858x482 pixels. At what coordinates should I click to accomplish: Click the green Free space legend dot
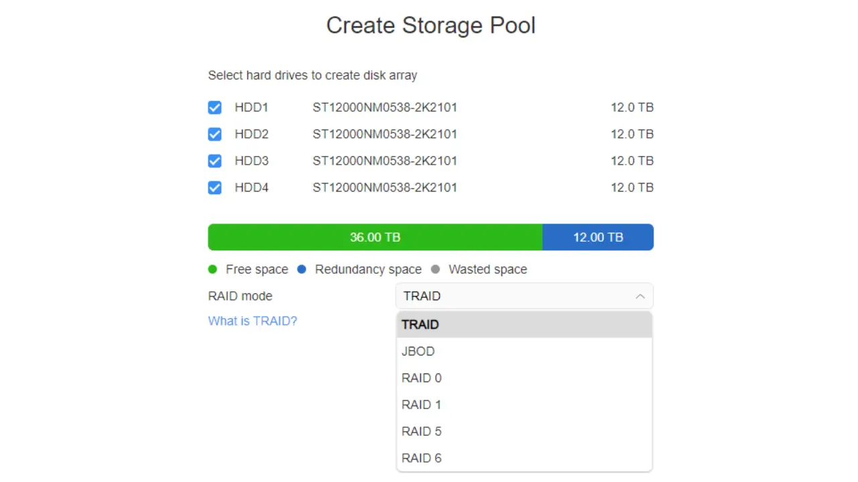pos(213,270)
